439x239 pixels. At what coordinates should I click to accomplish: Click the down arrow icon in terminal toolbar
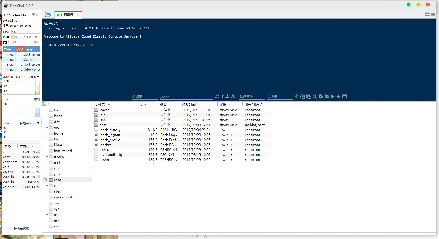(x=338, y=96)
